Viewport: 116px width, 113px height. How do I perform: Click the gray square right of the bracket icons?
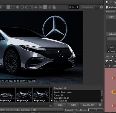click(45, 7)
